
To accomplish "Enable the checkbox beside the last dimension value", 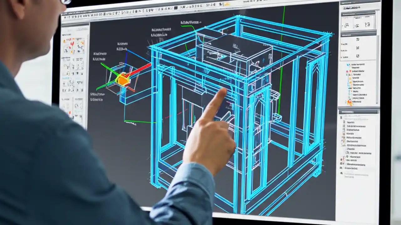I will pos(341,57).
